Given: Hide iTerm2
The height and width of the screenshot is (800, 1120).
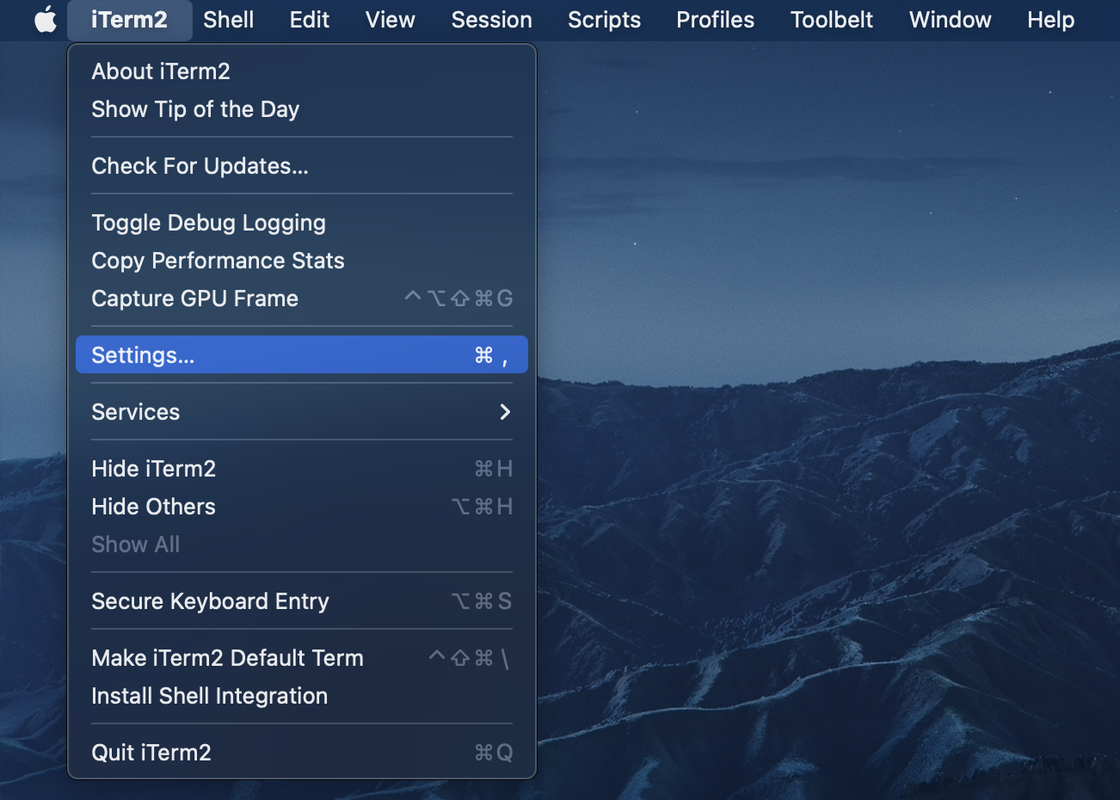Looking at the screenshot, I should [153, 468].
